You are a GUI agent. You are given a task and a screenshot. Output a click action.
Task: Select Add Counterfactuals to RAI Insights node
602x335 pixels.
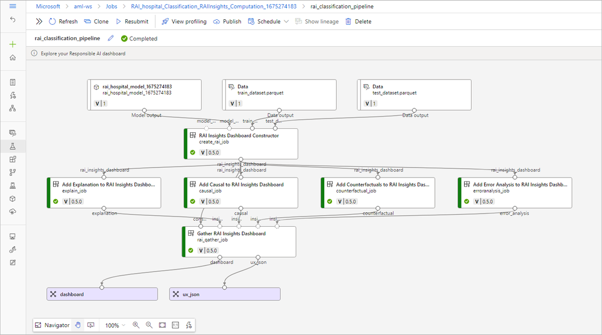378,193
